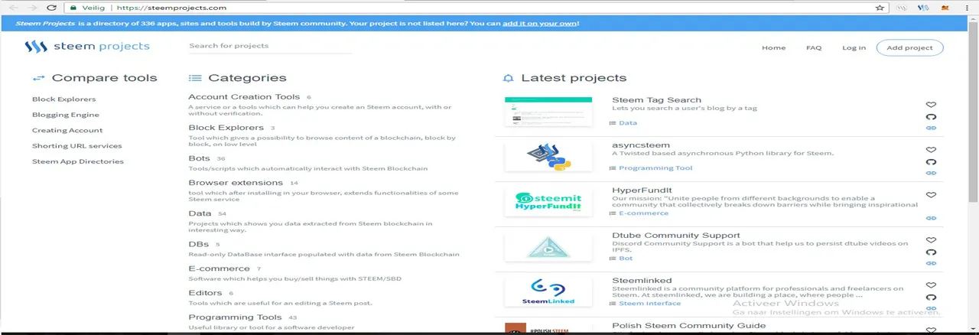Screen dimensions: 979x335
Task: Open link icon for Dtube Community Support
Action: [x=931, y=263]
